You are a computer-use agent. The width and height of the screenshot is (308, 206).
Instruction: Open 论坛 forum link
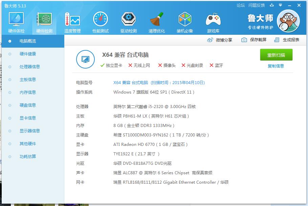click(240, 5)
